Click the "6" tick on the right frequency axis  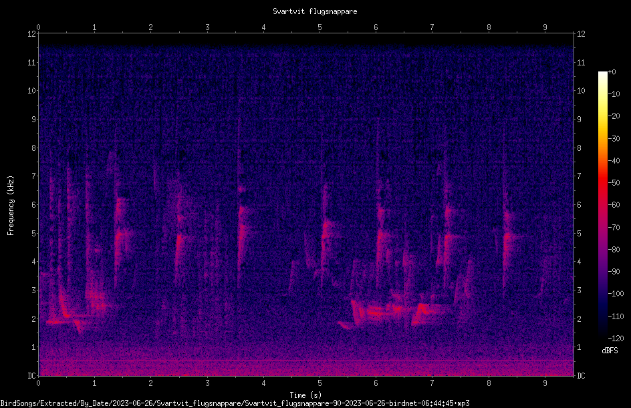(579, 204)
